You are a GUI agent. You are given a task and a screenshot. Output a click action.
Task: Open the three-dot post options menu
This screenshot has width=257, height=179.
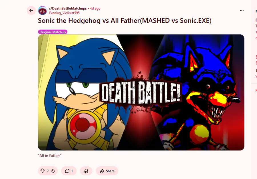tap(242, 11)
